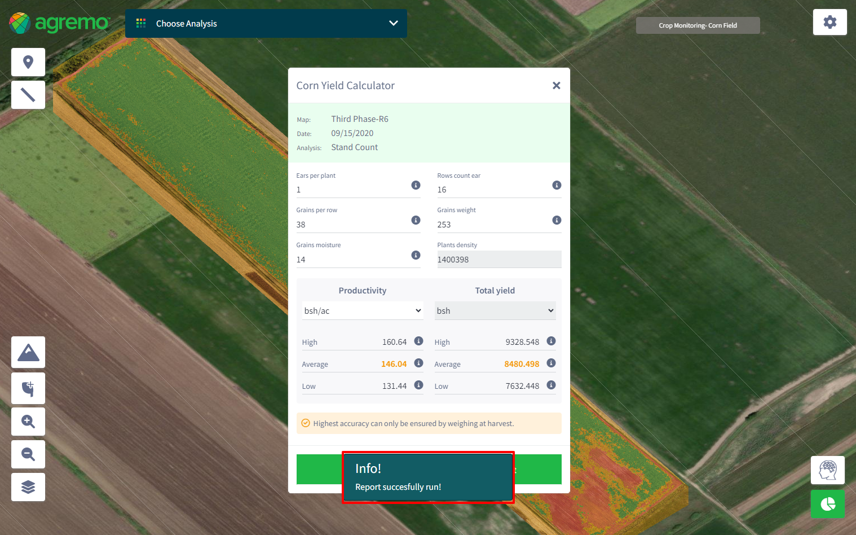Click the add plant marker icon
This screenshot has height=535, width=856.
(x=28, y=388)
